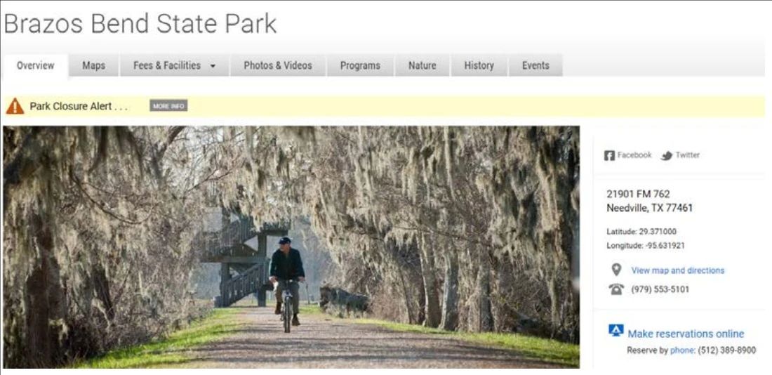Screen dimensions: 772x375
Task: Click the orange warning triangle alert icon
Action: [x=15, y=106]
